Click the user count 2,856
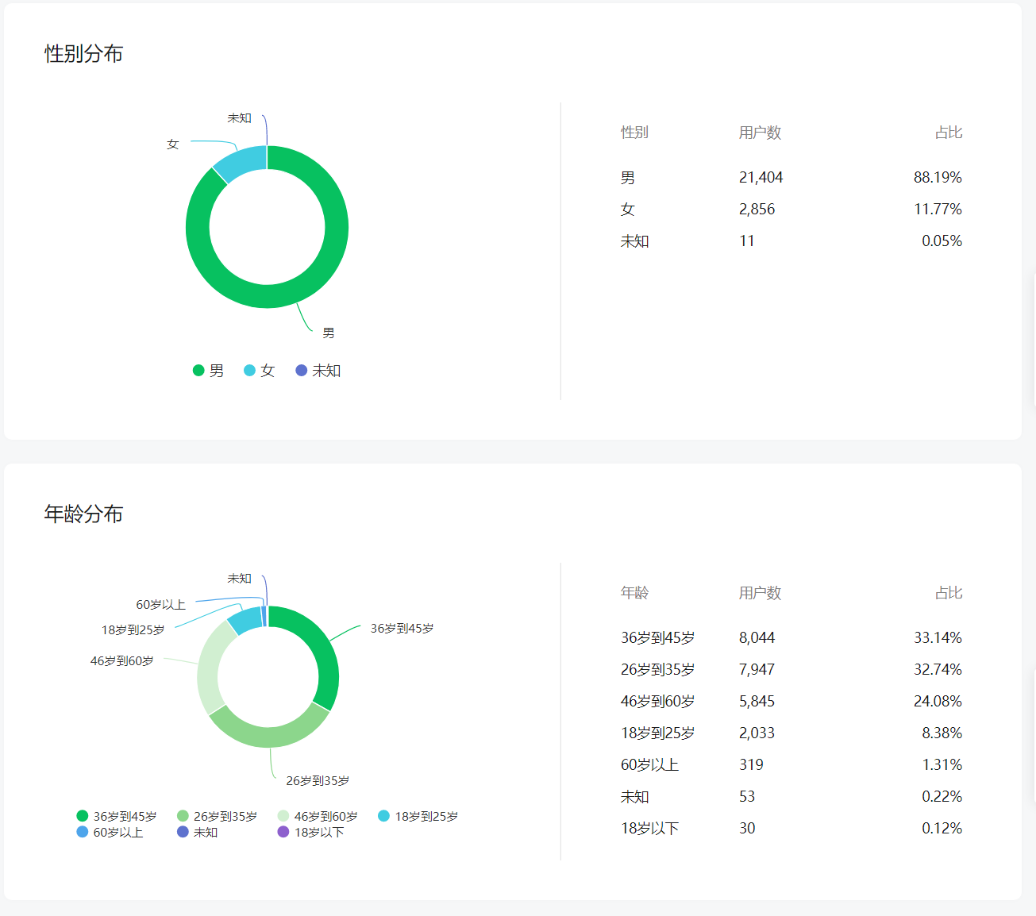 [x=757, y=210]
